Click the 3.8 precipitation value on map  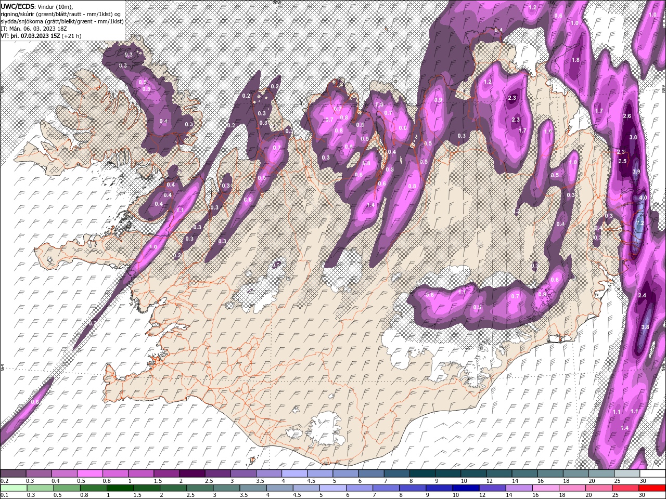tap(645, 327)
